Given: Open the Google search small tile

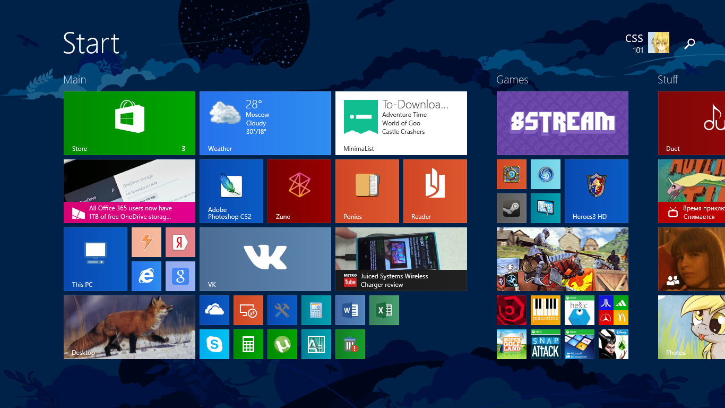Looking at the screenshot, I should tap(180, 276).
